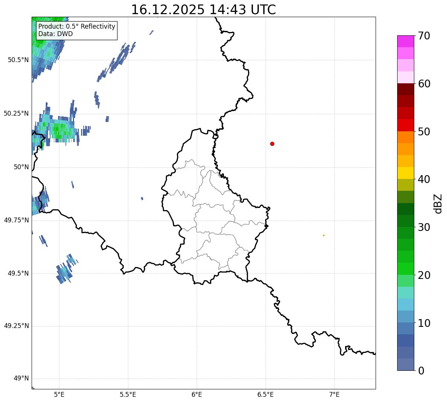Click the "Data: DWD" legend line
Image resolution: width=447 pixels, height=402 pixels.
[55, 34]
